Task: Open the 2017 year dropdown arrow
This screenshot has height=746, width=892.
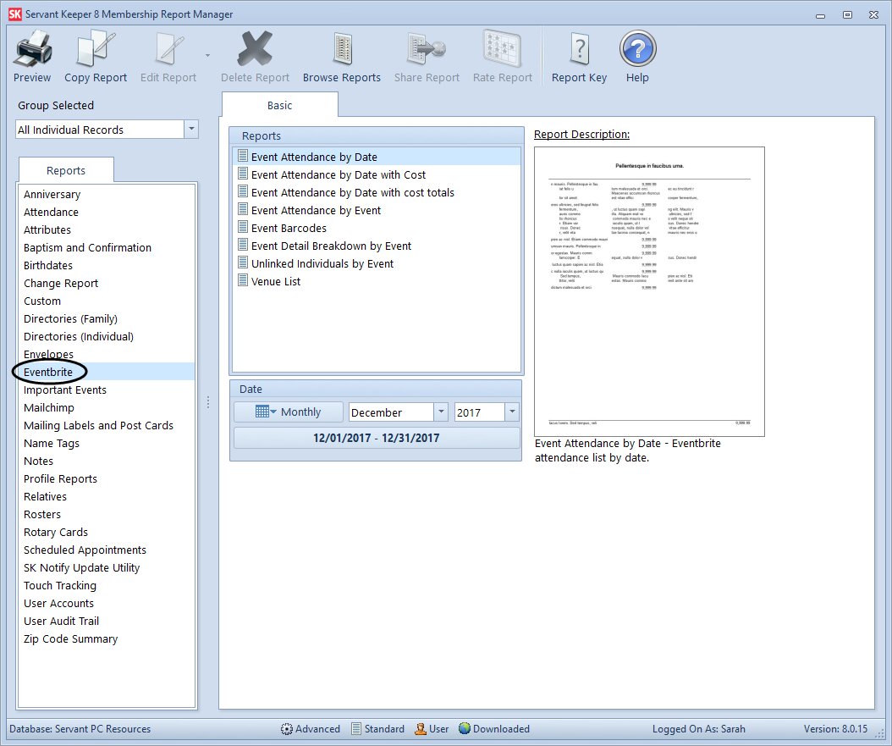Action: click(x=512, y=412)
